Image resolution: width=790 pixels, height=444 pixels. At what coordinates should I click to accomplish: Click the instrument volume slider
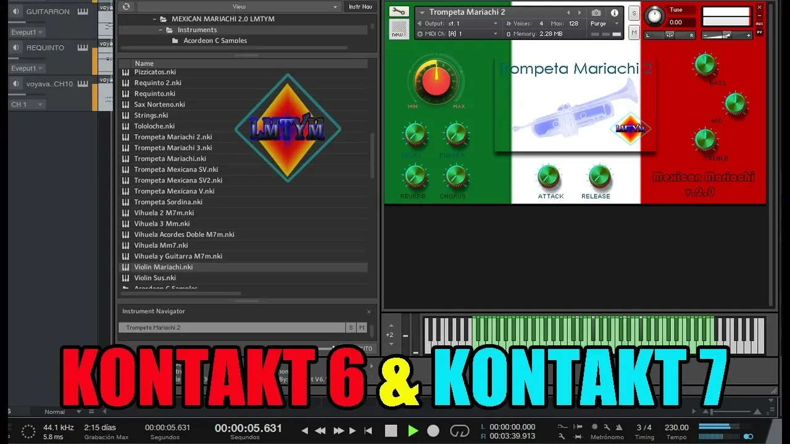[726, 35]
